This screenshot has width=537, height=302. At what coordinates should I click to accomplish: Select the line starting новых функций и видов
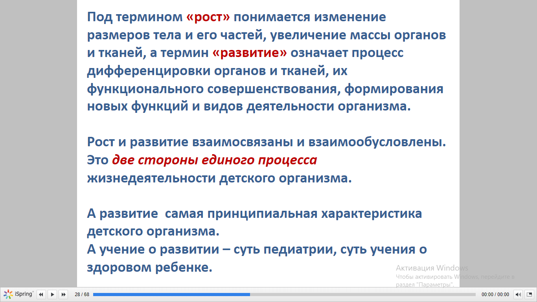pyautogui.click(x=249, y=107)
